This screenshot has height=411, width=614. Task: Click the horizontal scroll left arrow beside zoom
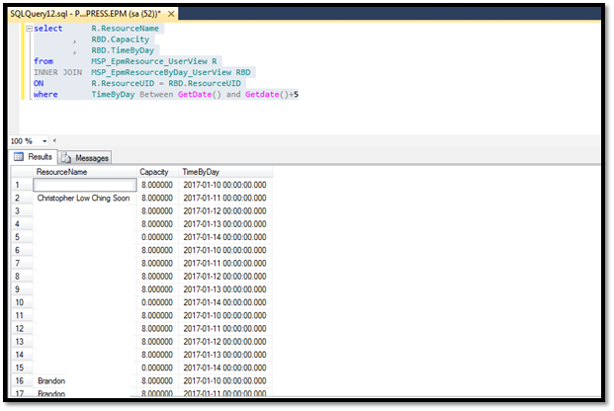click(55, 141)
